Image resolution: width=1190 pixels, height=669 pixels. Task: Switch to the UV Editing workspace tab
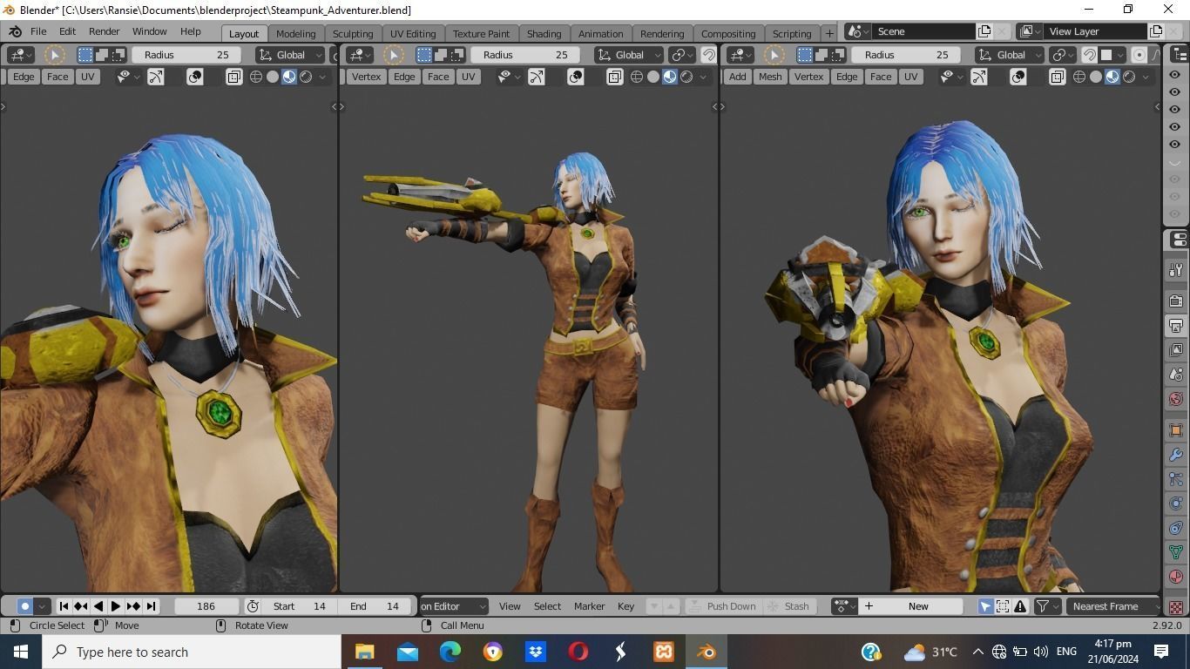click(413, 33)
